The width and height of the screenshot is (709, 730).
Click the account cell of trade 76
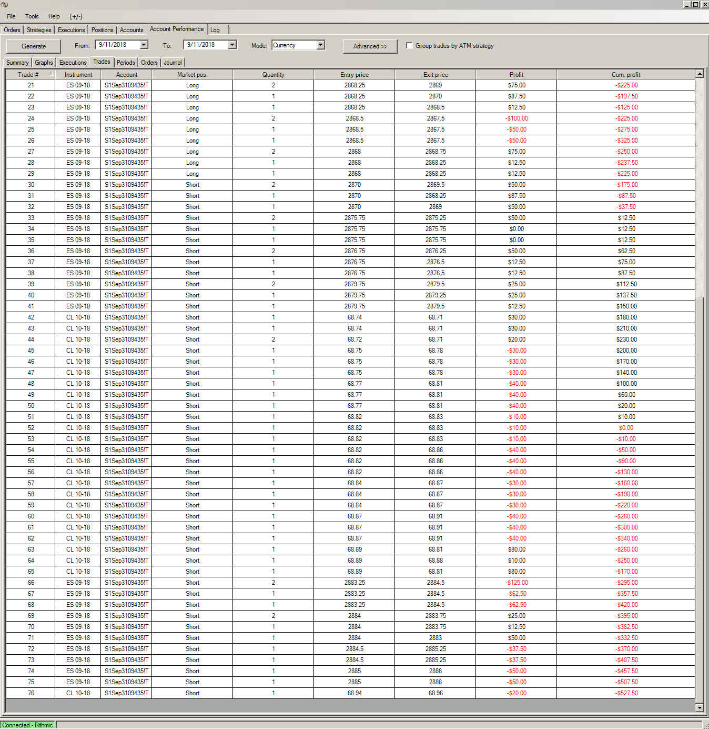tap(127, 693)
